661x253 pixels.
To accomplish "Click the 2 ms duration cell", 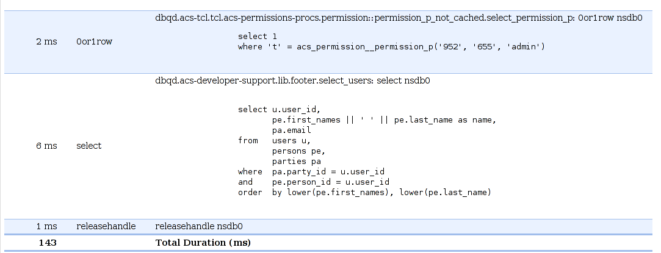I will point(46,42).
